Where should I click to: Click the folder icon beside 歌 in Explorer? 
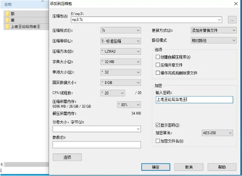click(x=7, y=14)
